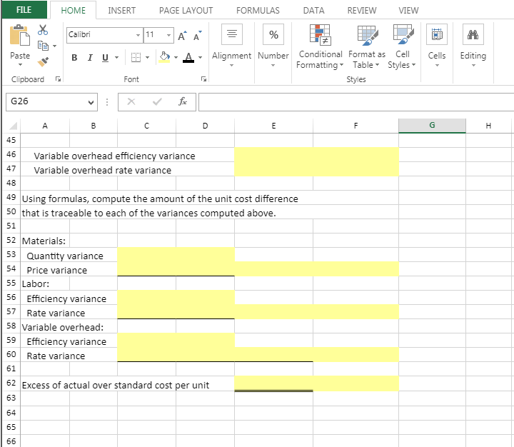Increase font size with the larger A
The height and width of the screenshot is (447, 514).
pyautogui.click(x=182, y=36)
